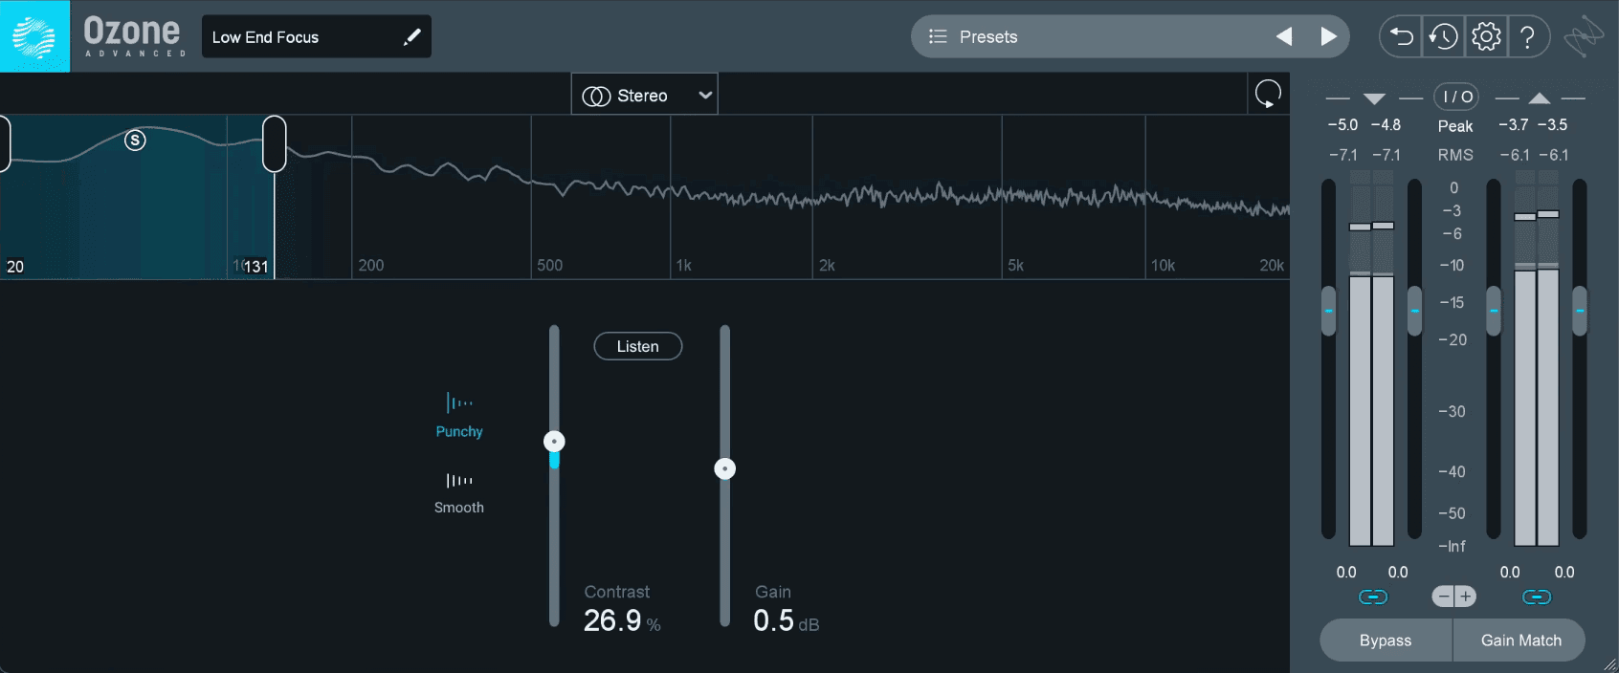Viewport: 1619px width, 673px height.
Task: Click the iZotope squiggle logo at top right
Action: (1584, 36)
